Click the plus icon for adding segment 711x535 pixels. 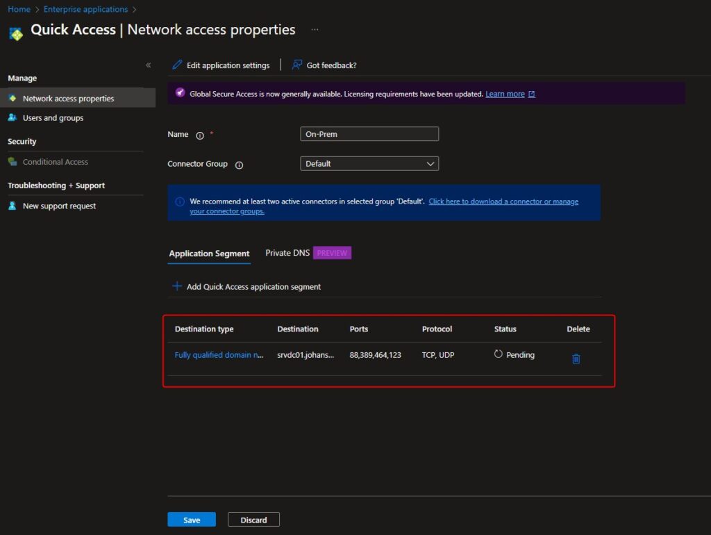177,286
